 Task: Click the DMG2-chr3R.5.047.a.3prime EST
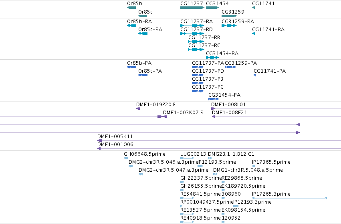[141, 174]
